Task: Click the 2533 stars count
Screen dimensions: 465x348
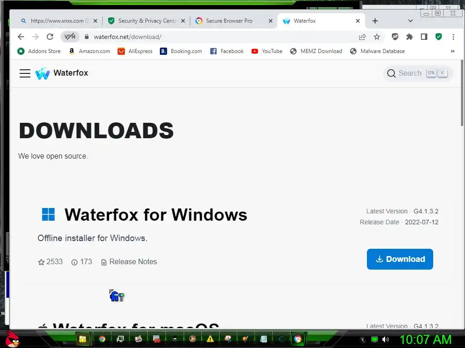Action: pos(50,262)
